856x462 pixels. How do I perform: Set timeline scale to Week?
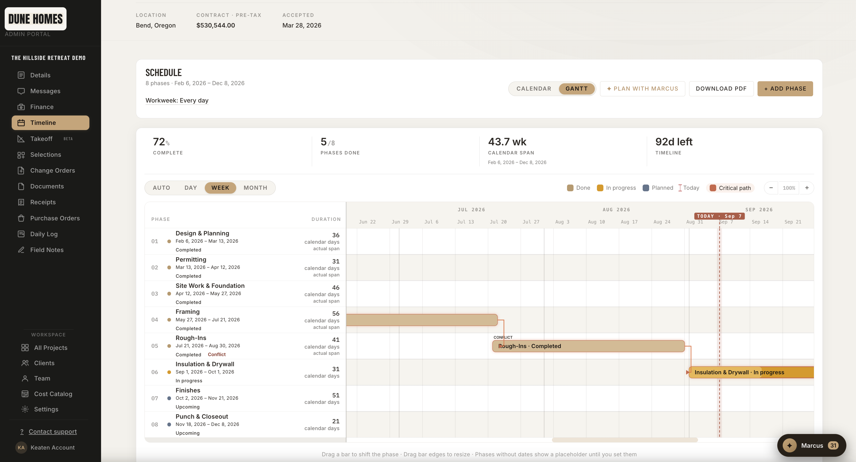click(x=220, y=188)
